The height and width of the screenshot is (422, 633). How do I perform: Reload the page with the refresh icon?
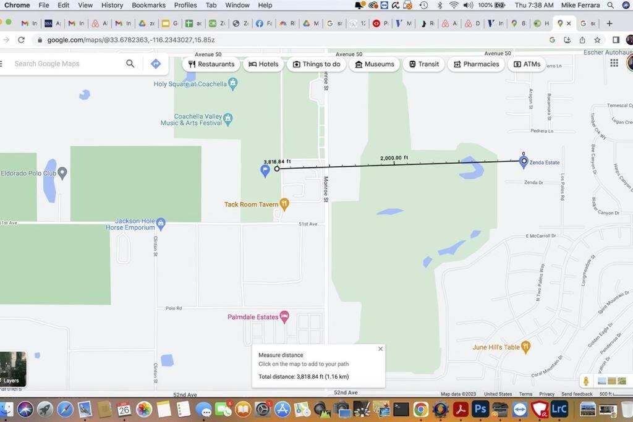tap(22, 40)
